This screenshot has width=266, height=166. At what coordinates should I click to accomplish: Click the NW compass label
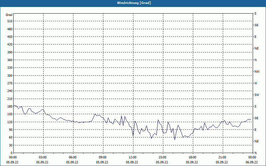(x=257, y=72)
